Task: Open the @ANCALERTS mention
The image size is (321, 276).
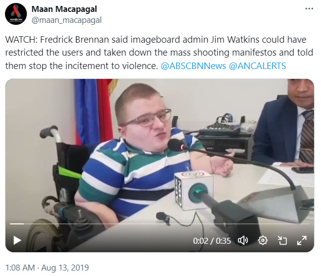Action: point(257,66)
